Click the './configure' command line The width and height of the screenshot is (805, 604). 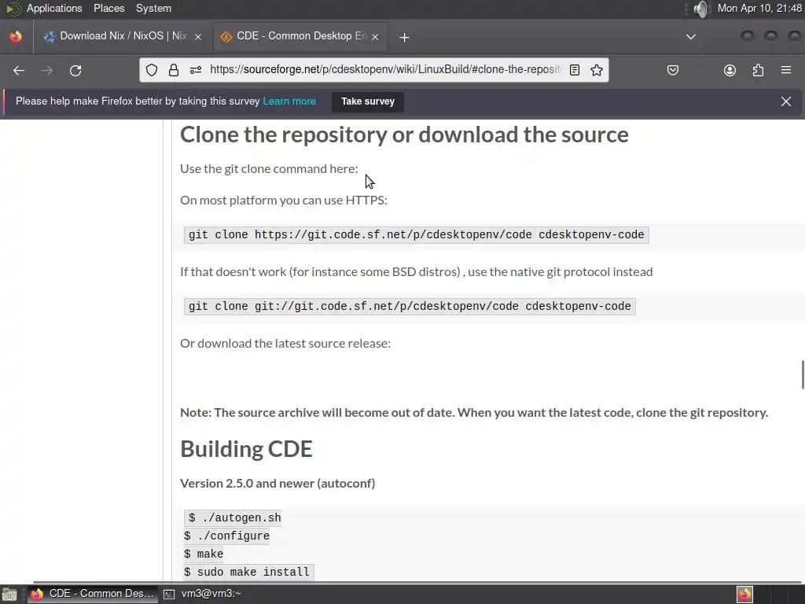[x=227, y=536]
